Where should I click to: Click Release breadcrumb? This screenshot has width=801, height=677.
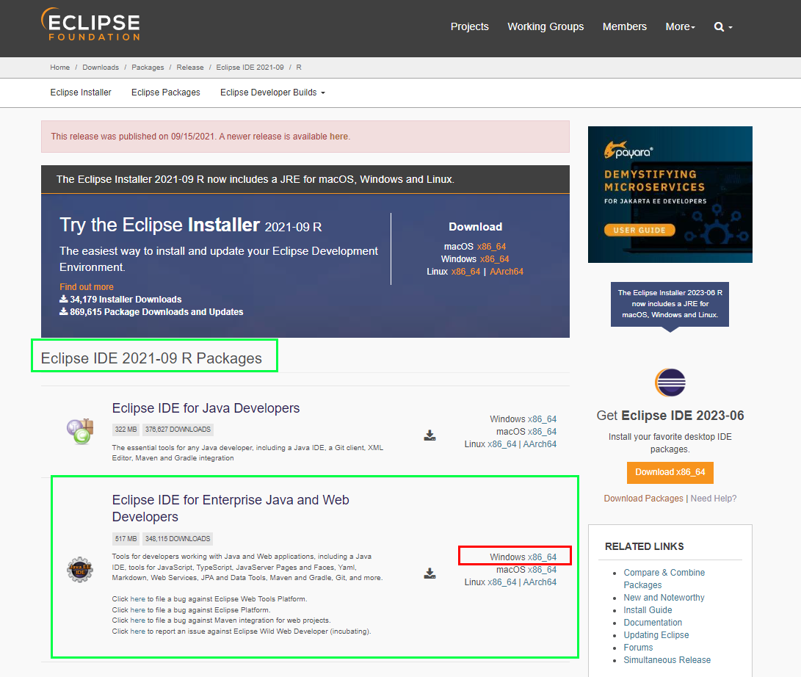click(x=190, y=68)
